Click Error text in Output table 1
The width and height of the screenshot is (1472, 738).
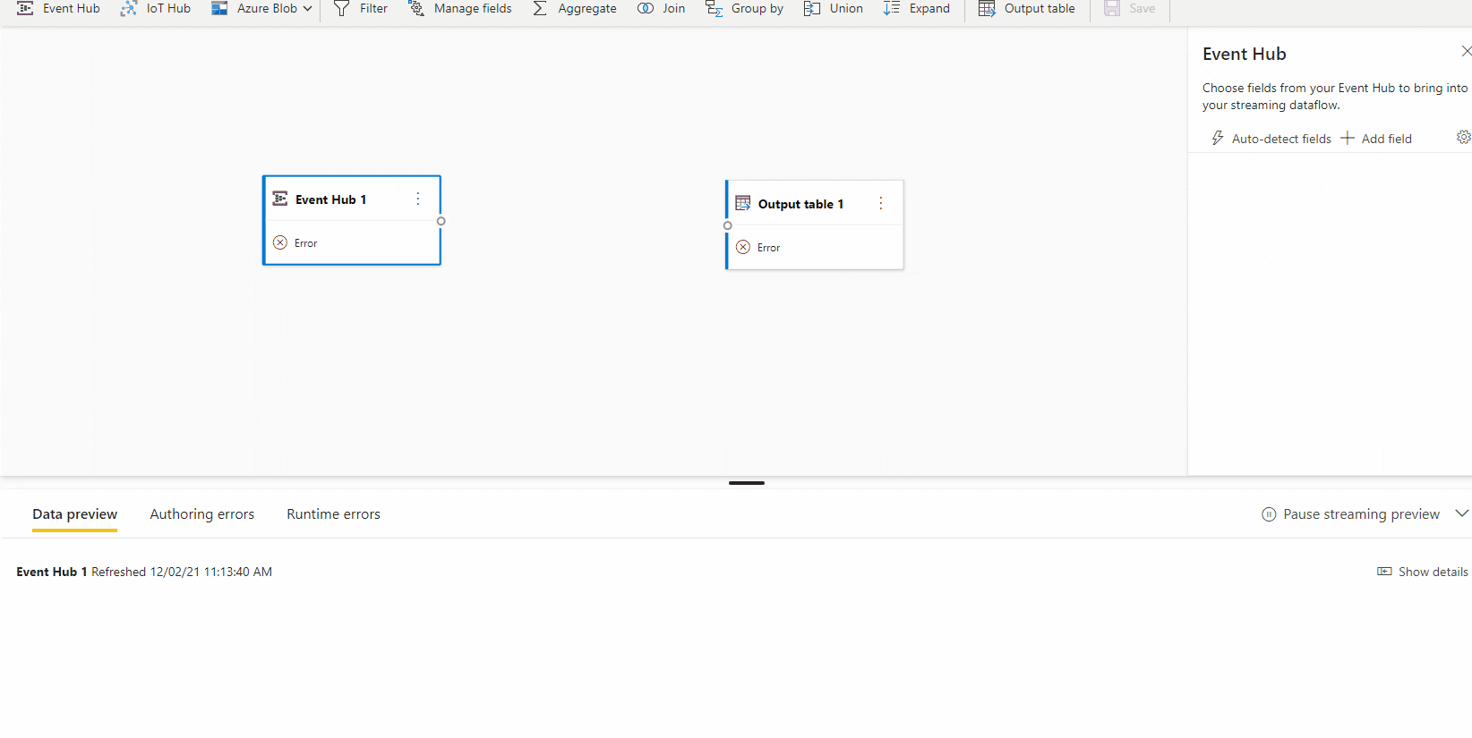pos(769,248)
